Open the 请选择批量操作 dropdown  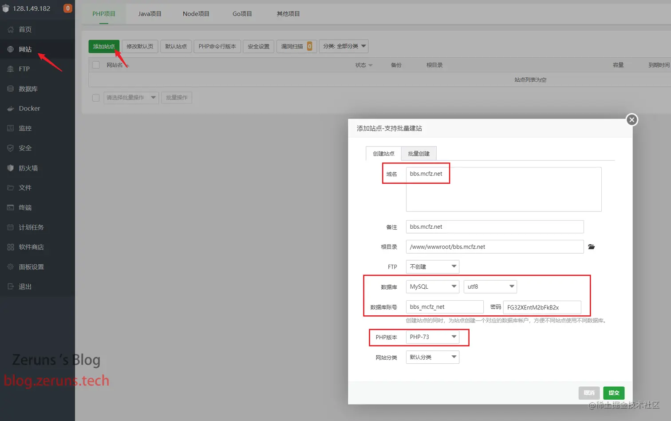[x=131, y=98]
